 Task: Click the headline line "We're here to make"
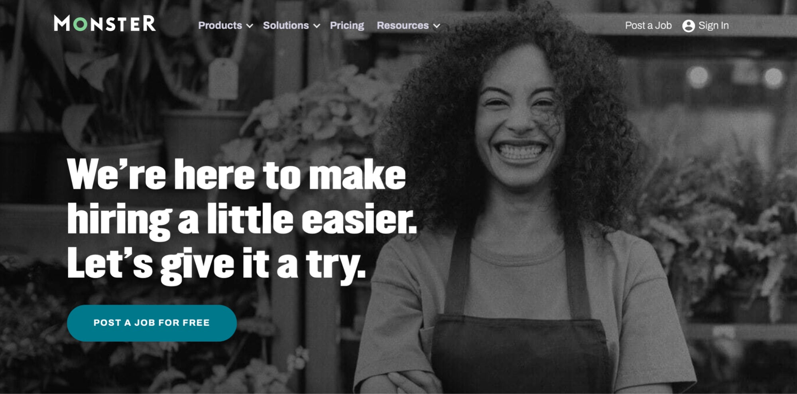236,175
